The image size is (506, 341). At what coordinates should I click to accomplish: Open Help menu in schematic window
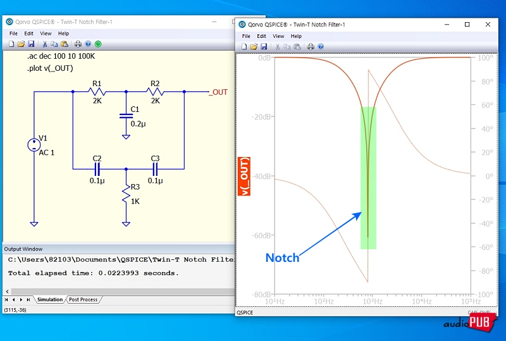(63, 34)
